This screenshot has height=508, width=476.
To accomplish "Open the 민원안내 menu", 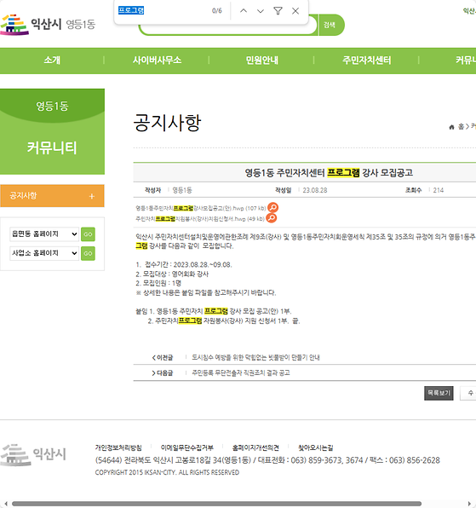I will [261, 61].
